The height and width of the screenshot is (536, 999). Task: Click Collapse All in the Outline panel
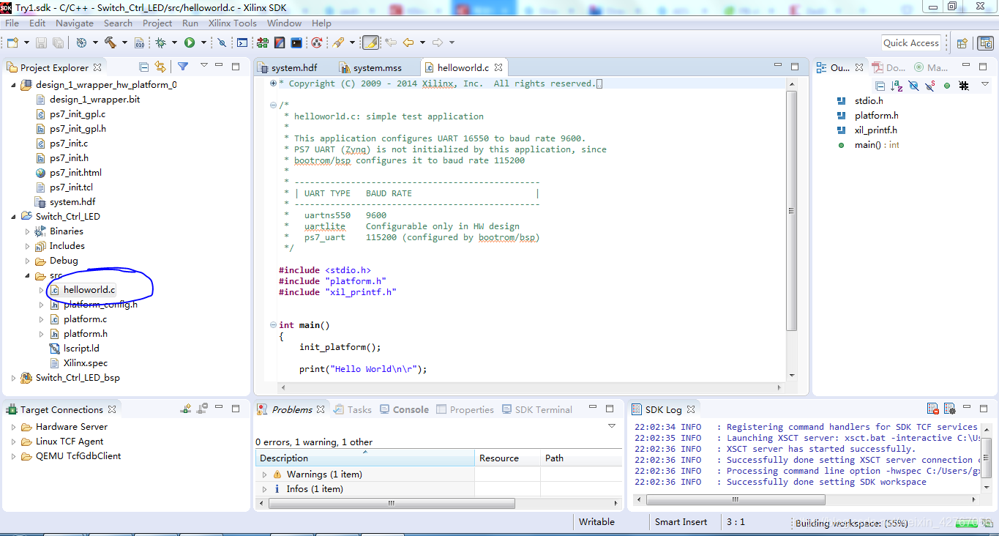pyautogui.click(x=880, y=86)
